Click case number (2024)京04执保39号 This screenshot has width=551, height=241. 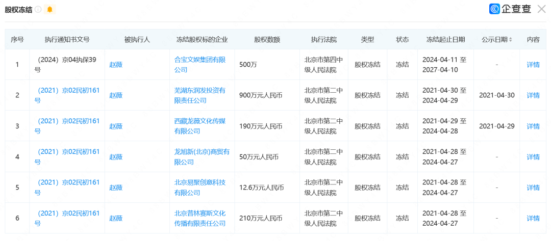coord(65,65)
